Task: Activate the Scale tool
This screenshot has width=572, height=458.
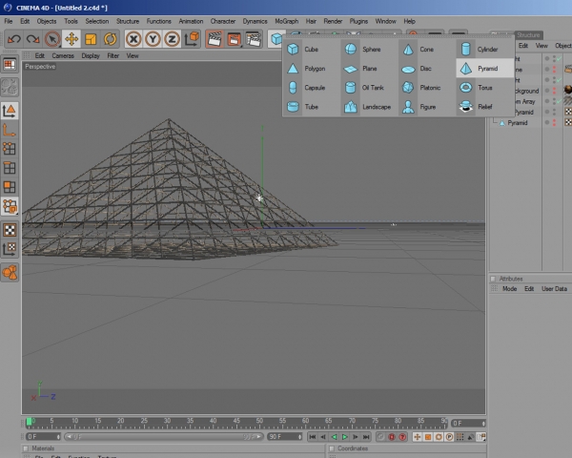Action: point(91,39)
